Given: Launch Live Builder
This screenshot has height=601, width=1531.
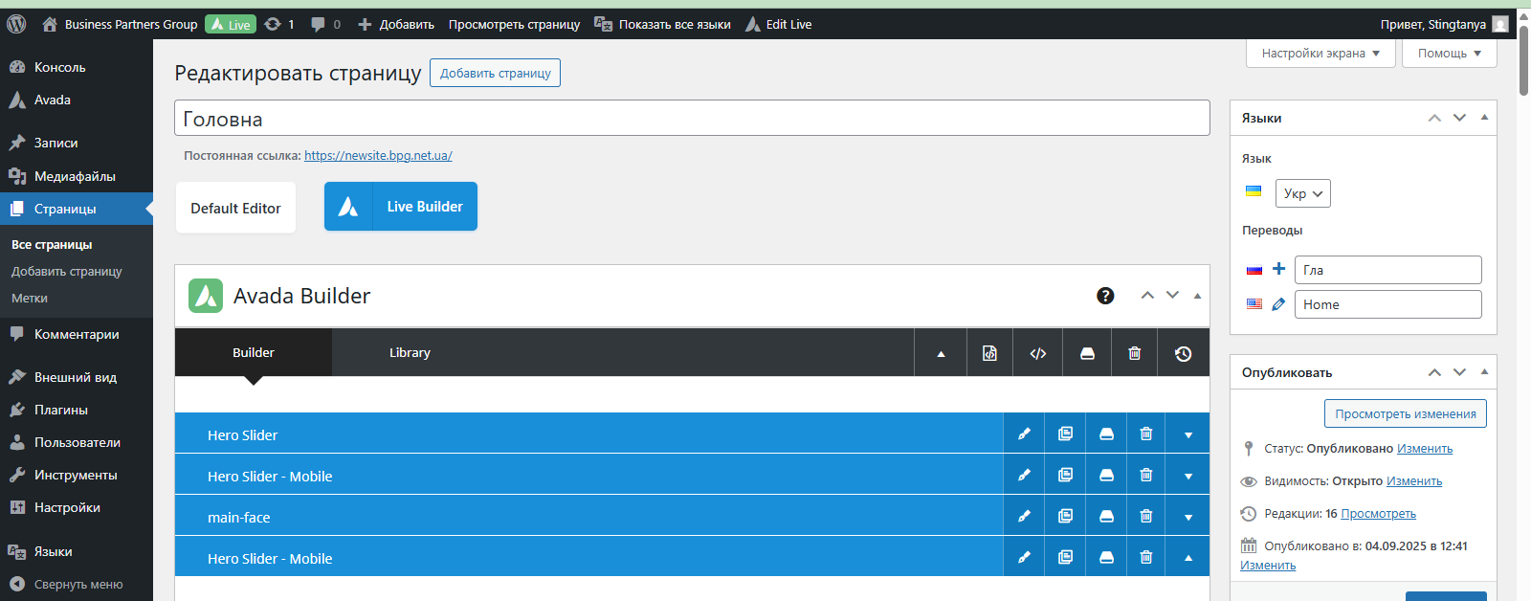Looking at the screenshot, I should tap(401, 207).
